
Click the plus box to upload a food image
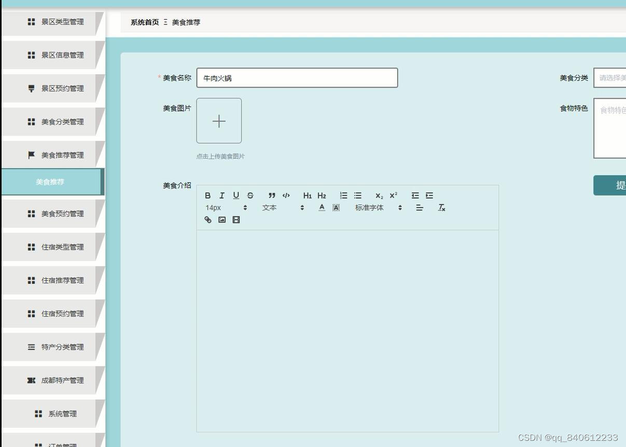(219, 121)
